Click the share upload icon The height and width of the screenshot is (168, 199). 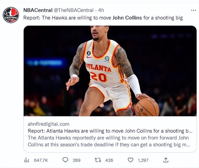point(166,160)
